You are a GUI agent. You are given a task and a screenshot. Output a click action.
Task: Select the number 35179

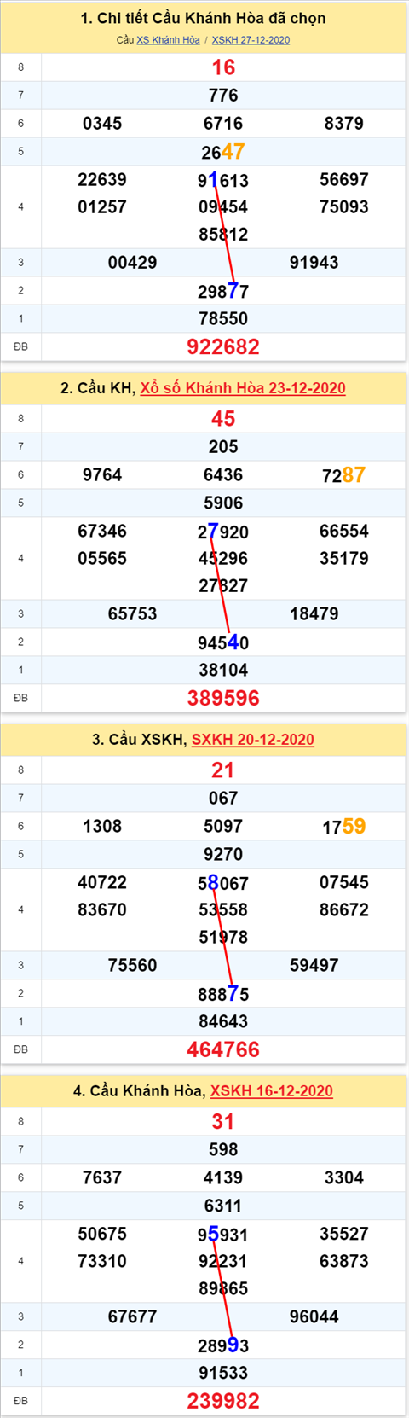click(344, 559)
